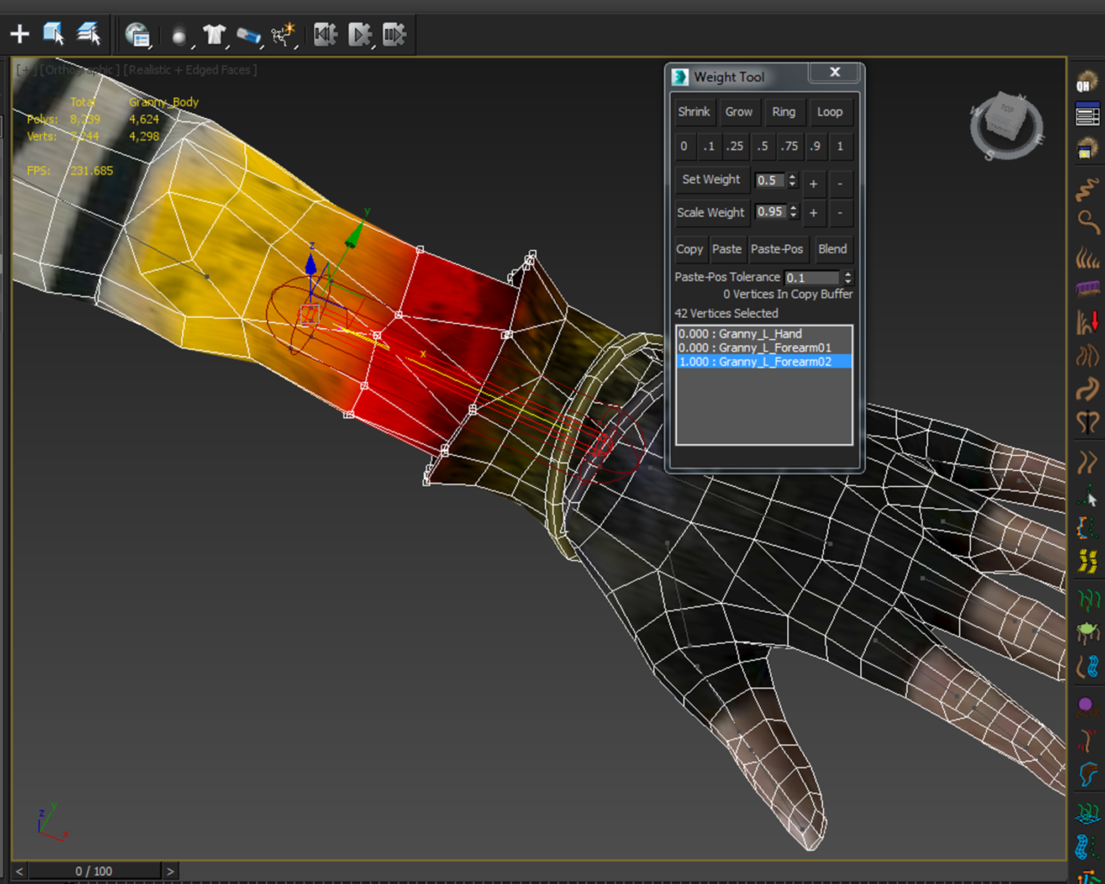
Task: Click plus beside Scale Weight
Action: pos(813,213)
